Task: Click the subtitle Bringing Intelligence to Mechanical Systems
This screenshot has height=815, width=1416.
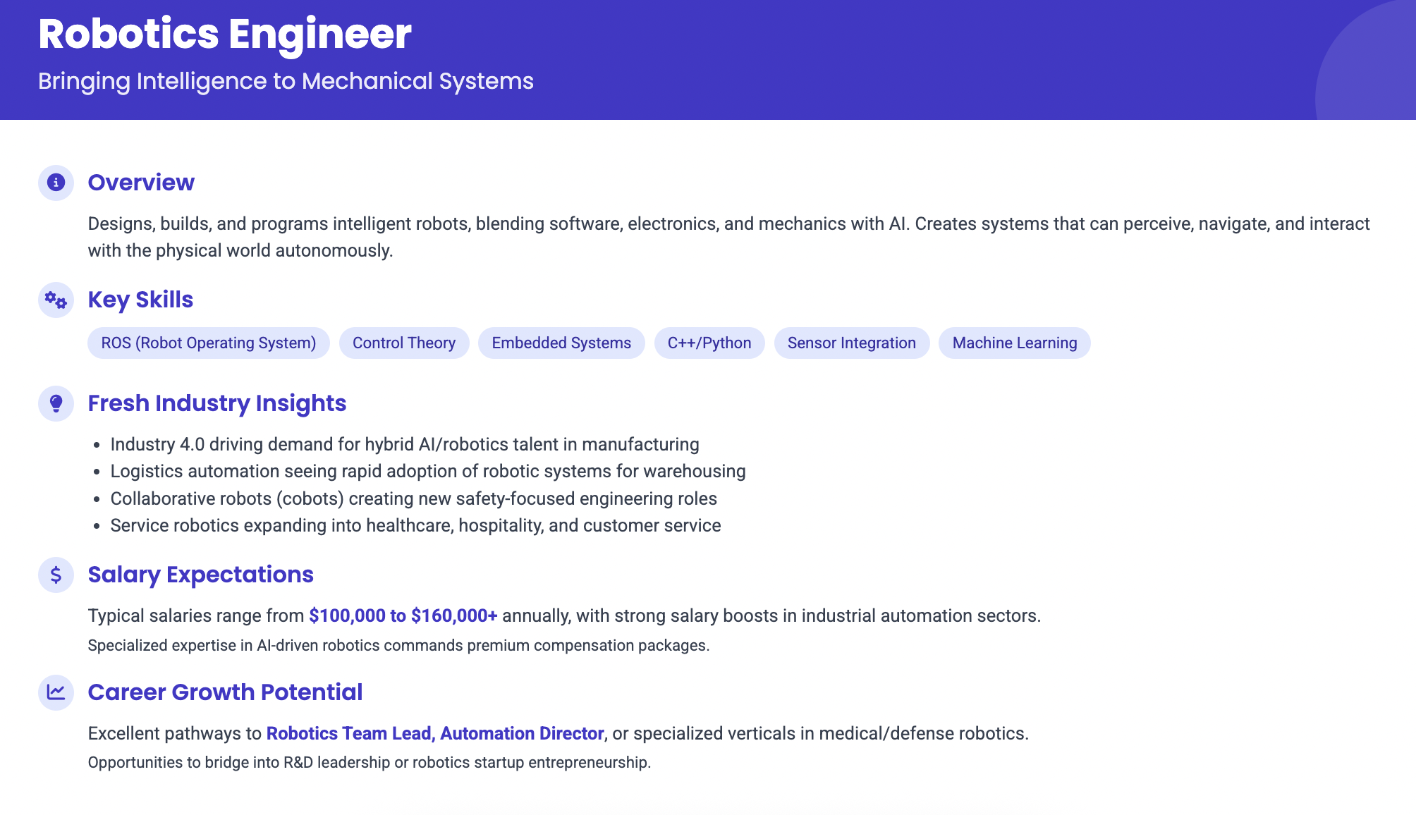Action: click(x=286, y=81)
